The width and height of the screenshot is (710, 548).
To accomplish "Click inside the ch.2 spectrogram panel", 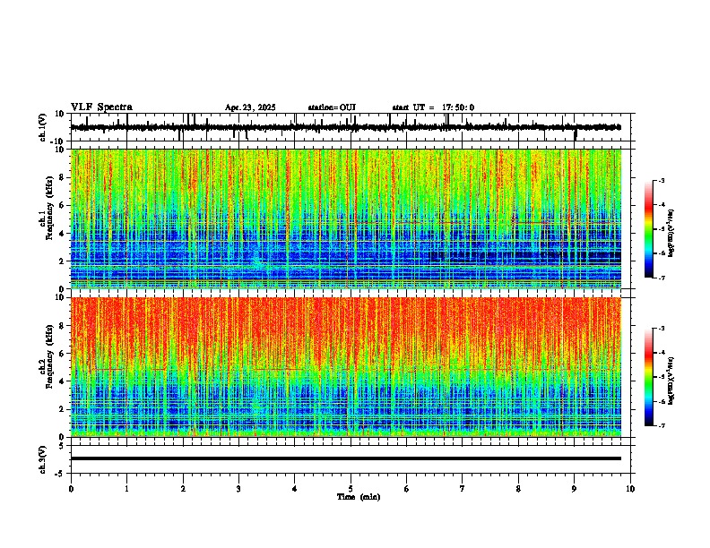I will tap(346, 367).
